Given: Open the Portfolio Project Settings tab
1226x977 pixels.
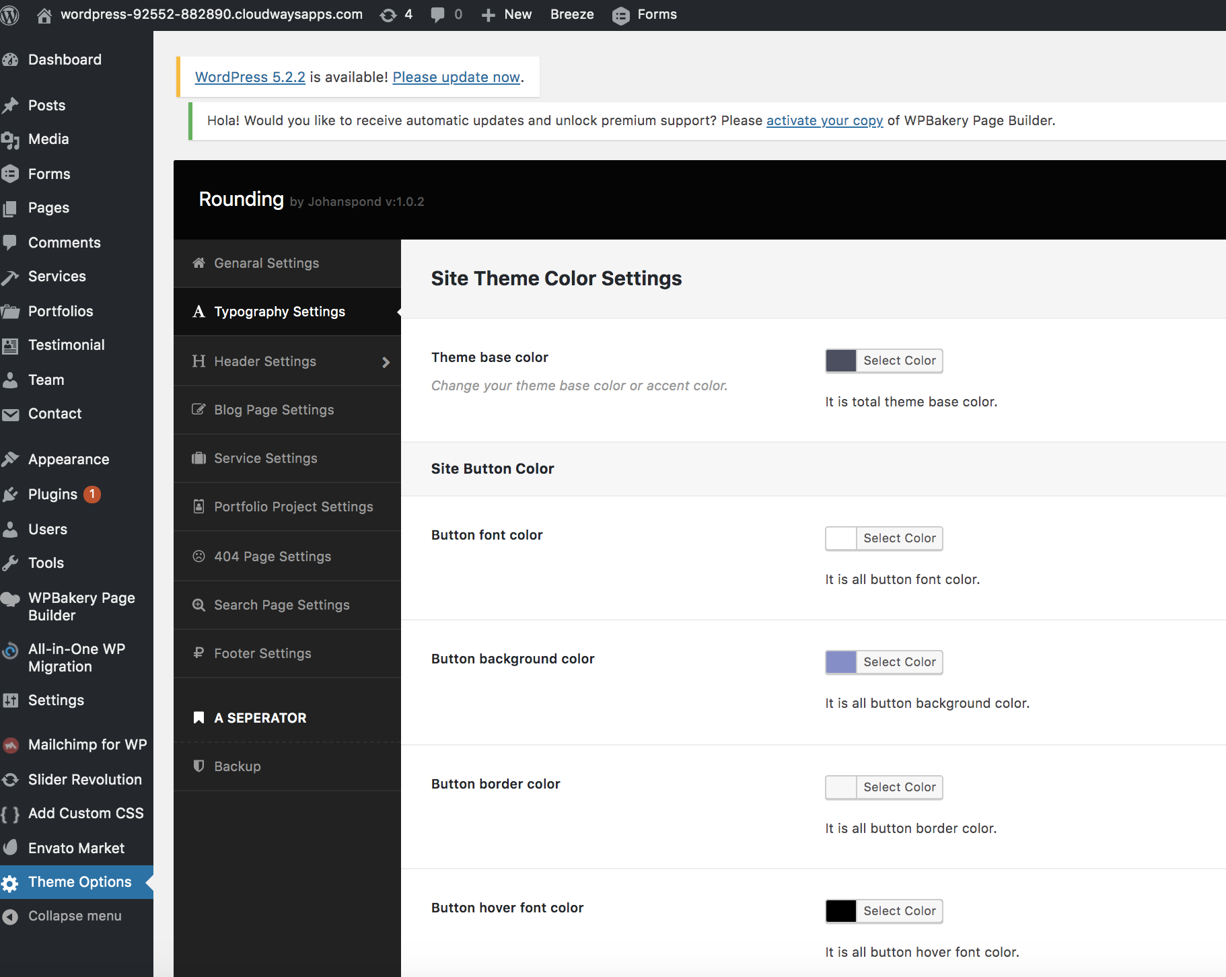Looking at the screenshot, I should tap(287, 507).
